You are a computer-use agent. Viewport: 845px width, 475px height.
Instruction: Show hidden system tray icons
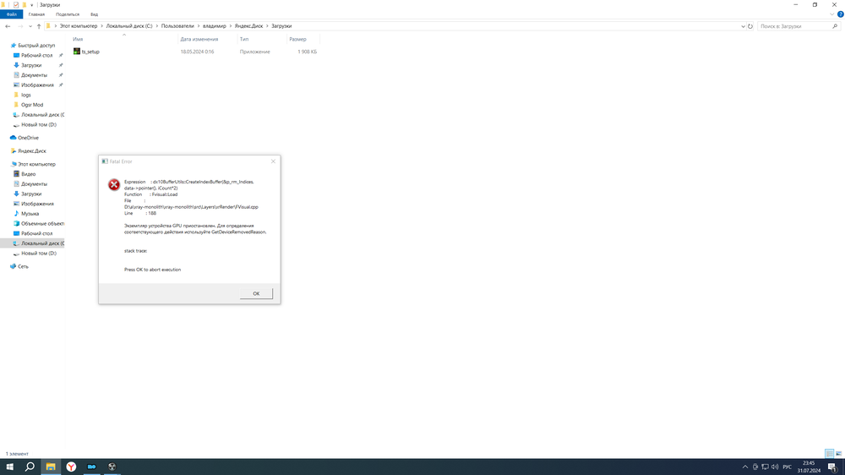coord(745,467)
